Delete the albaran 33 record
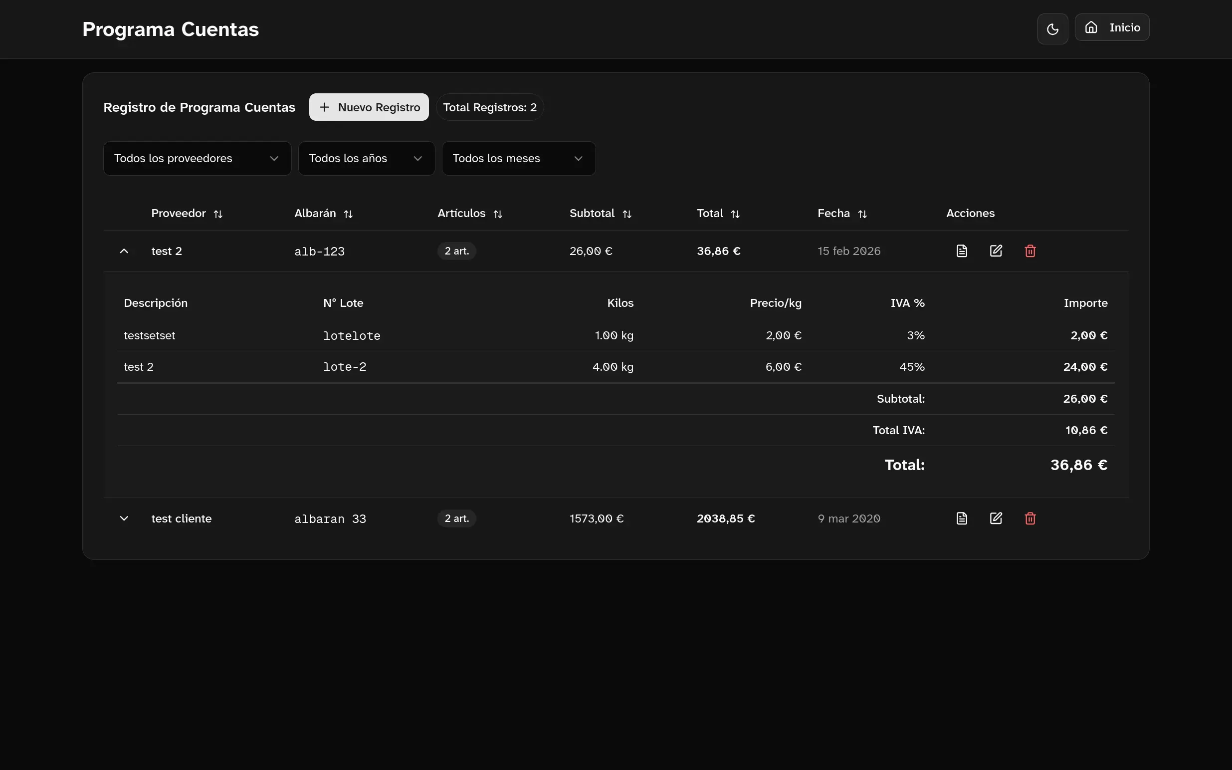Image resolution: width=1232 pixels, height=770 pixels. (1030, 518)
